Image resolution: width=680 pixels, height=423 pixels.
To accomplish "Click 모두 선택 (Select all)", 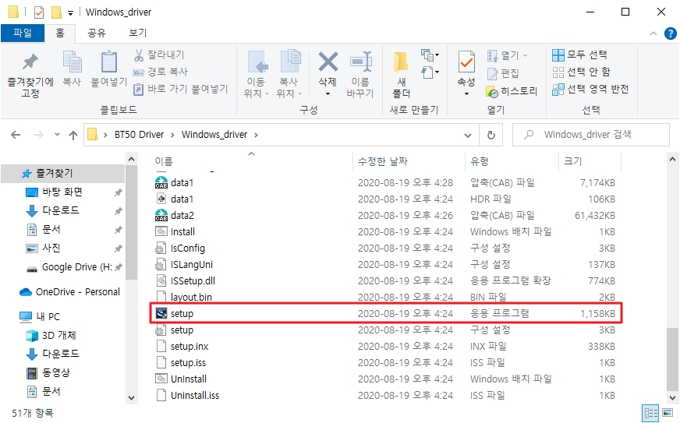I will click(x=579, y=55).
